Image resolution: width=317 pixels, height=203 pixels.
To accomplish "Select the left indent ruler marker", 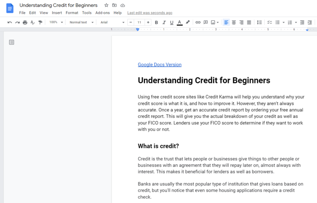I will point(137,30).
